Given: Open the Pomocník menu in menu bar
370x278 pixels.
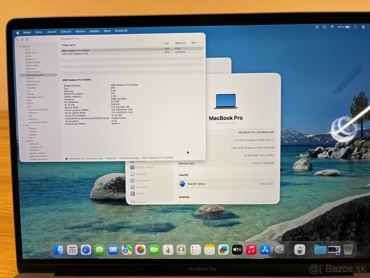Looking at the screenshot, I should pyautogui.click(x=121, y=31).
